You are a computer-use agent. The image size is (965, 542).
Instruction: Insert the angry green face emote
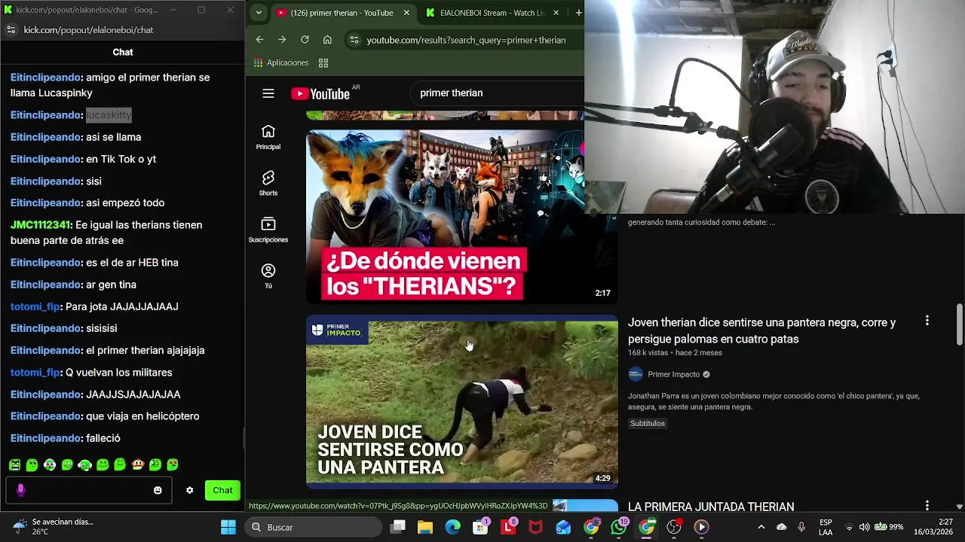[x=14, y=465]
